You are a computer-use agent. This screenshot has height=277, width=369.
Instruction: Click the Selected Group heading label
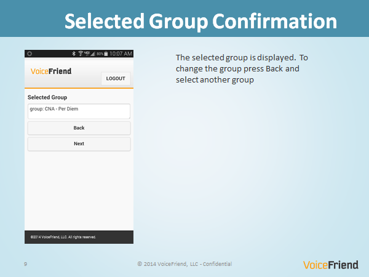click(47, 97)
